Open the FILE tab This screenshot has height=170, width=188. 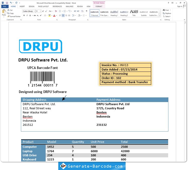coord(5,6)
